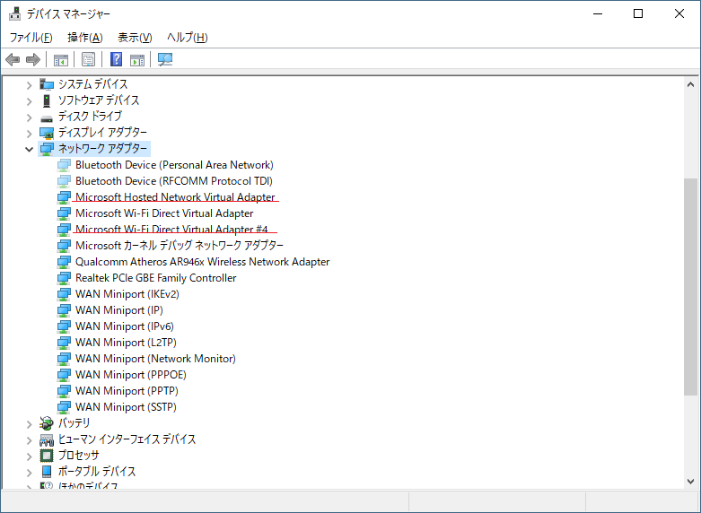The width and height of the screenshot is (701, 513).
Task: Click icon of Bluetooth Device (Personal Area Network)
Action: pyautogui.click(x=64, y=165)
